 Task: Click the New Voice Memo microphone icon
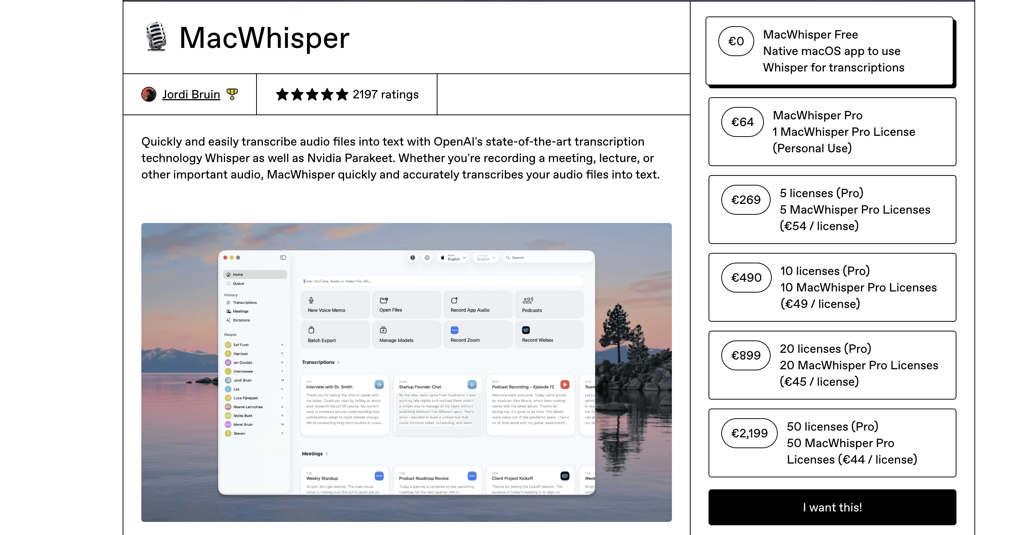[311, 300]
